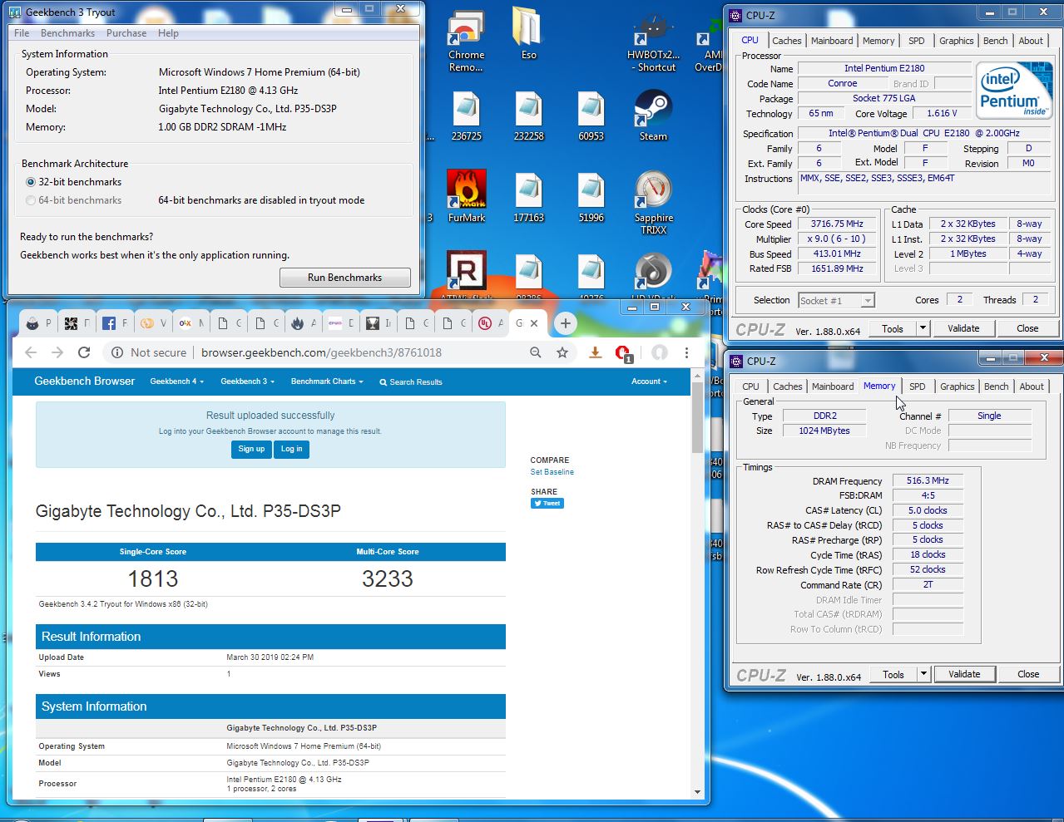Expand Tools dropdown arrow in bottom CPU-Z
The image size is (1064, 822).
tap(923, 674)
